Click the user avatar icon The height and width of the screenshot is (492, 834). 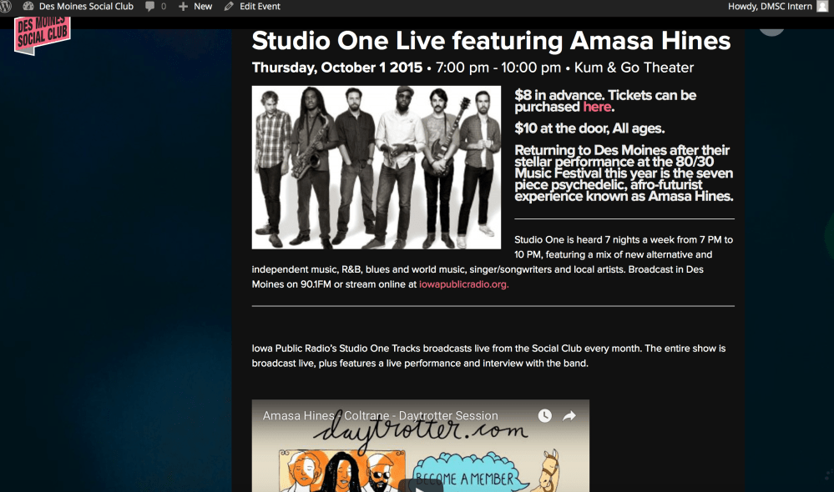pos(822,7)
